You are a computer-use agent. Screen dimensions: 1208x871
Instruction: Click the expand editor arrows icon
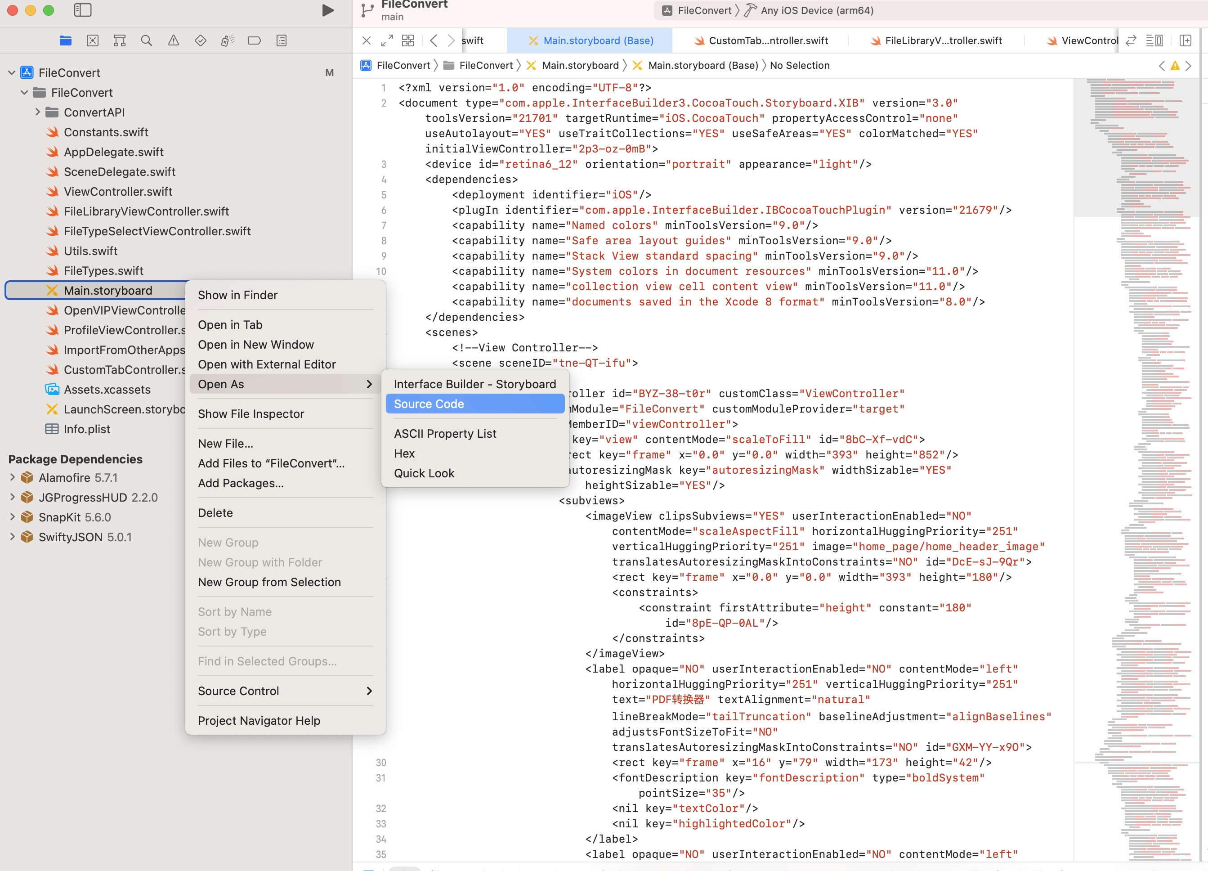pyautogui.click(x=387, y=40)
